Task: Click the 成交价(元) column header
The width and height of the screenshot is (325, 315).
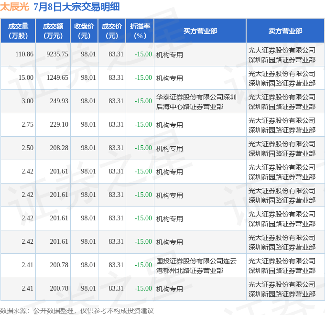Action: pos(112,31)
